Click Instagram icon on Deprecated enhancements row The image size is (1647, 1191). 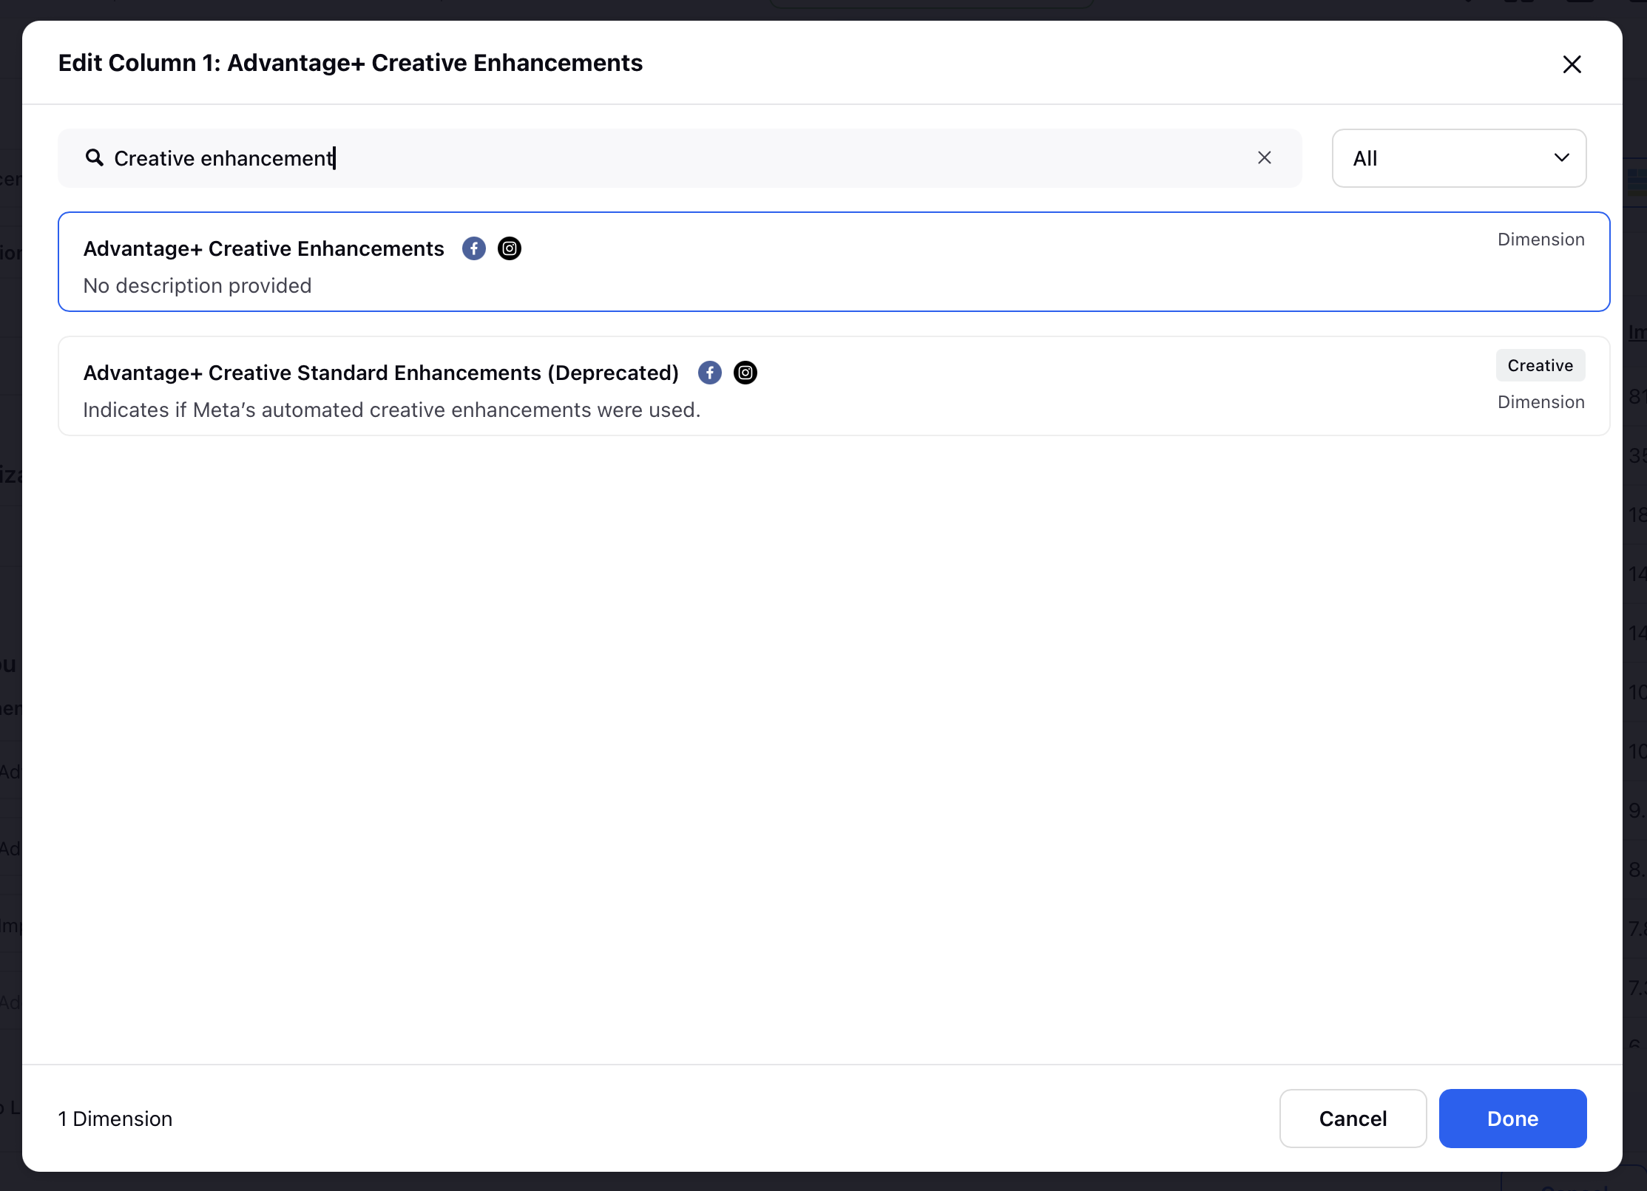coord(745,373)
